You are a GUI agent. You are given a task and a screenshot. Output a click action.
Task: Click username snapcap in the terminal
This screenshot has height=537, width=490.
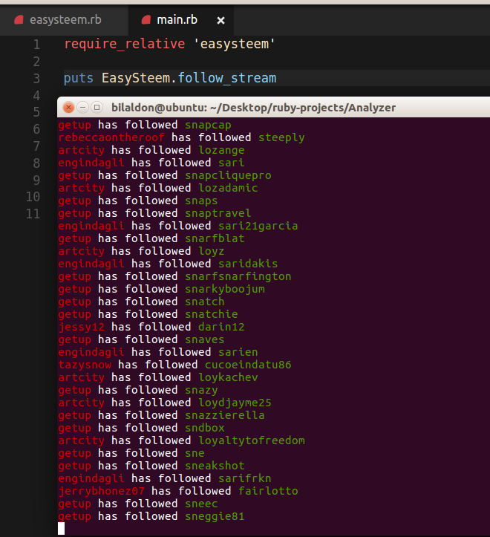point(208,125)
